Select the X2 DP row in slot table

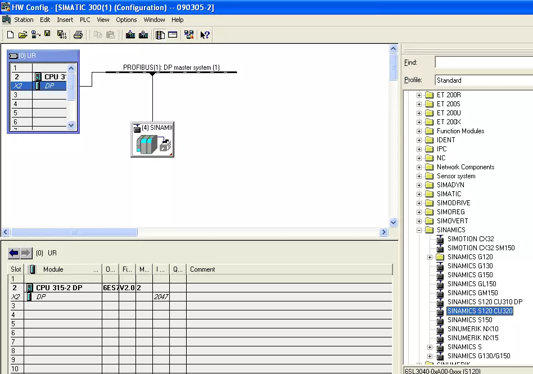[200, 297]
